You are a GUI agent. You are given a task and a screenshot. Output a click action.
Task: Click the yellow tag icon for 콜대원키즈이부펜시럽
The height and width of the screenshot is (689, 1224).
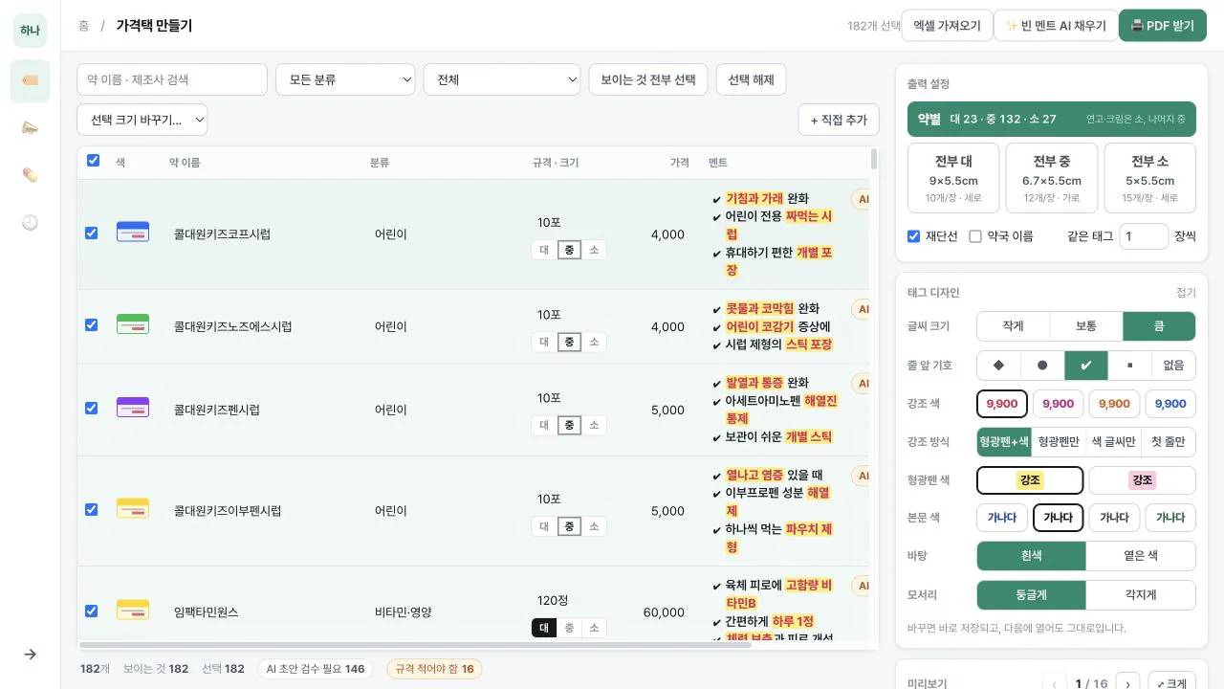click(x=133, y=509)
